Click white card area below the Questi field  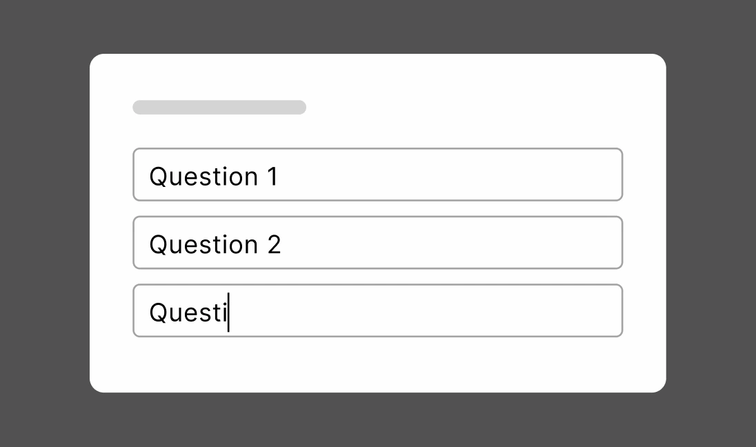coord(377,364)
